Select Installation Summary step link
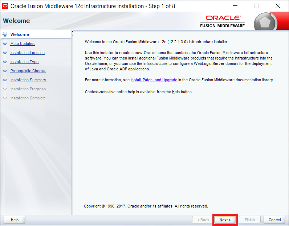 pyautogui.click(x=28, y=80)
